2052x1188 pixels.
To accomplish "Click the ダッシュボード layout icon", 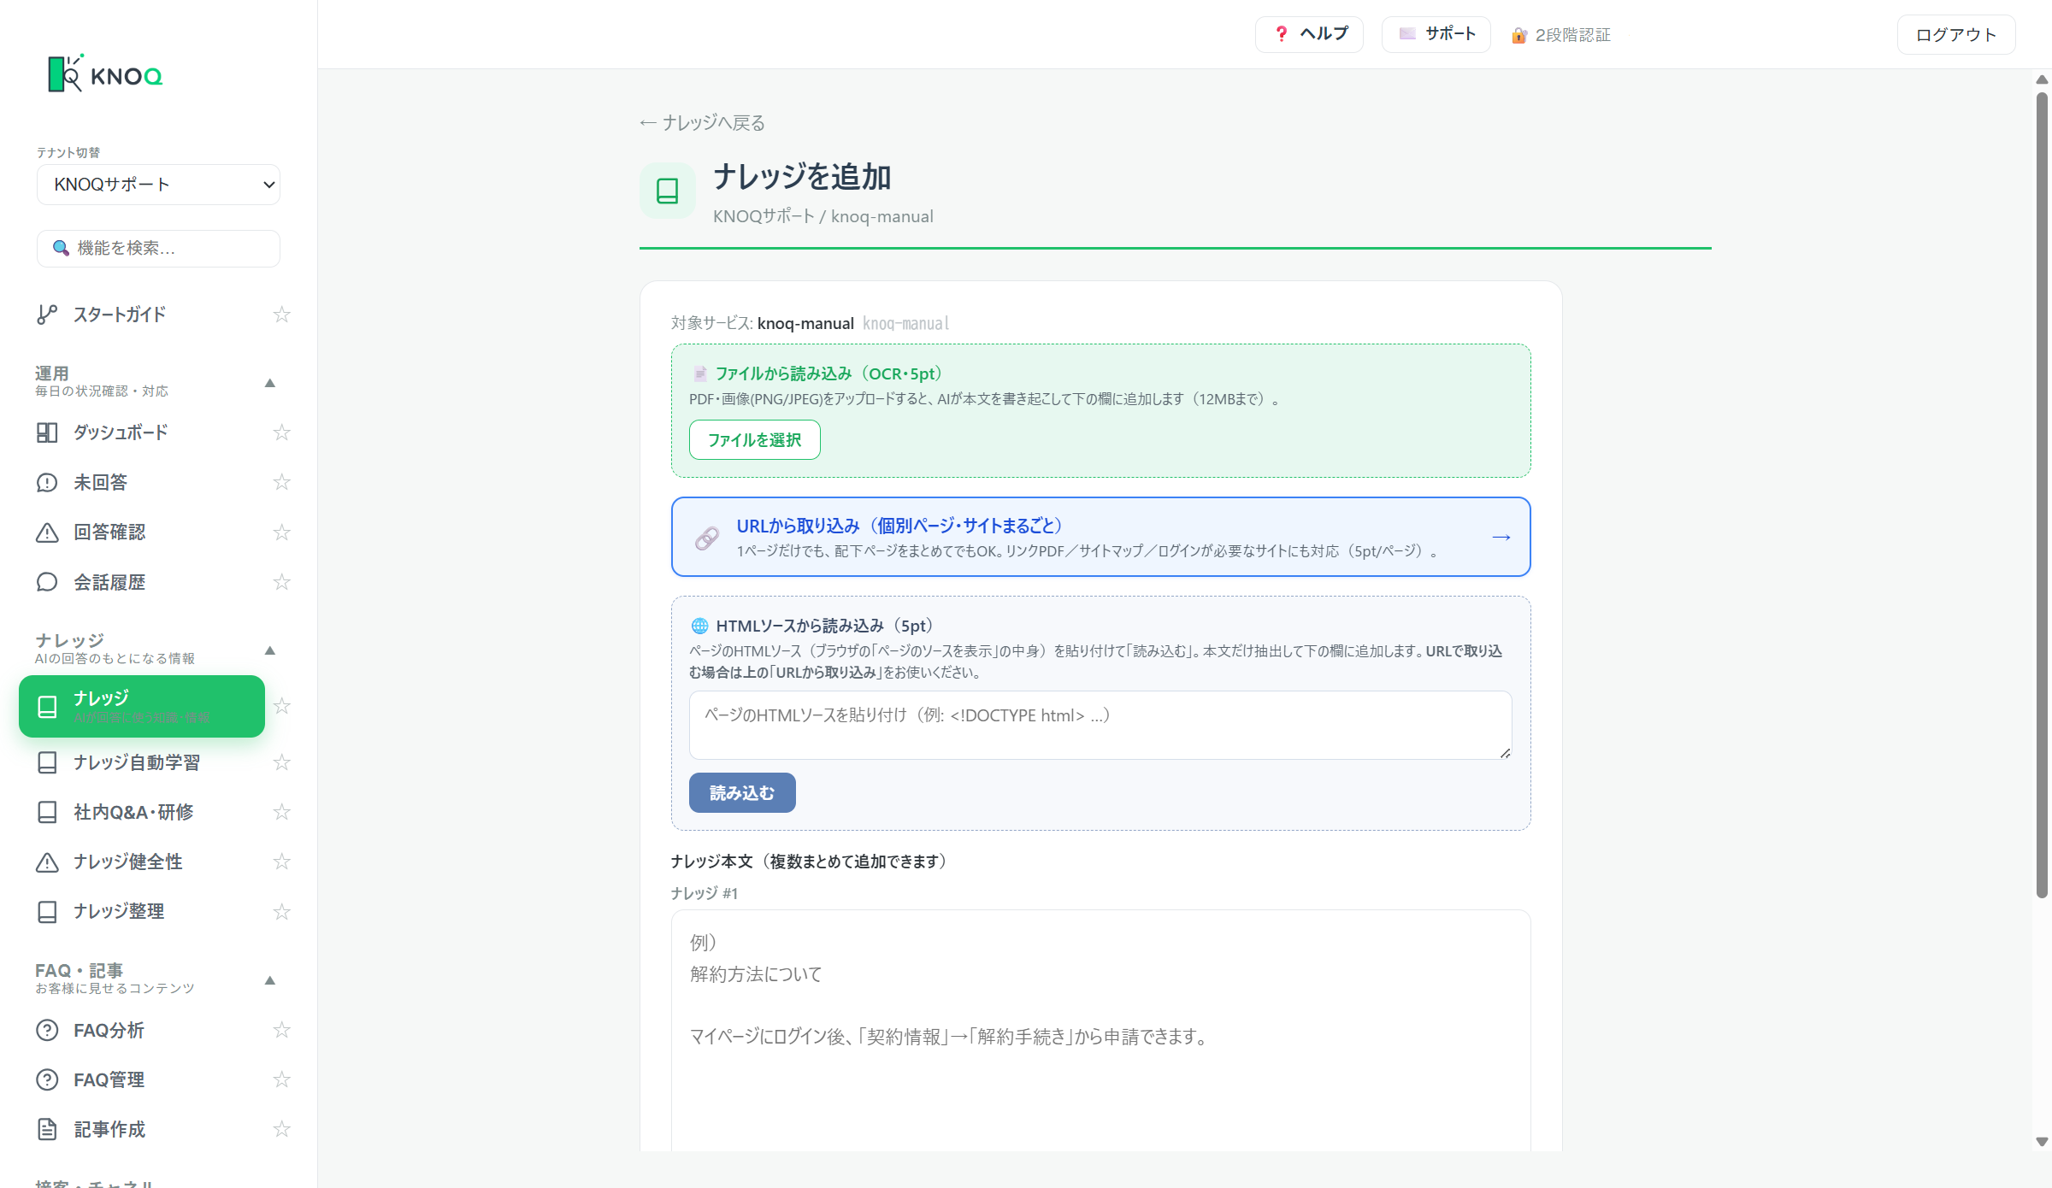I will (x=47, y=432).
